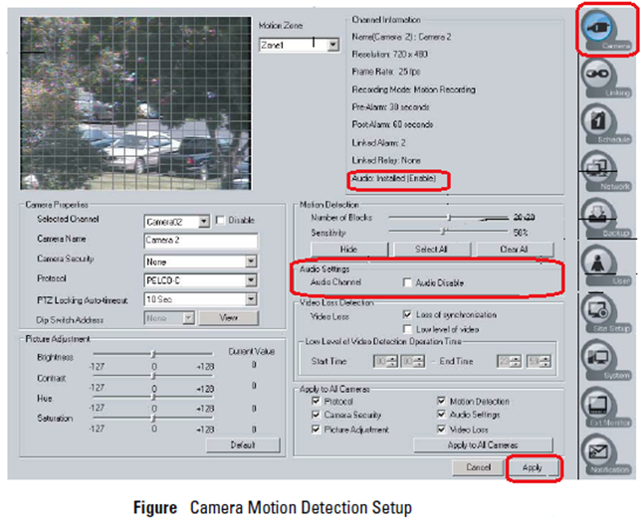Click the Apply button
The image size is (643, 520).
point(532,466)
